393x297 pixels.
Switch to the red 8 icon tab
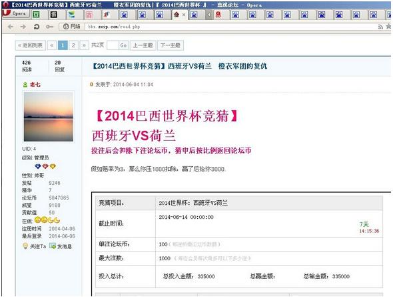(218, 15)
